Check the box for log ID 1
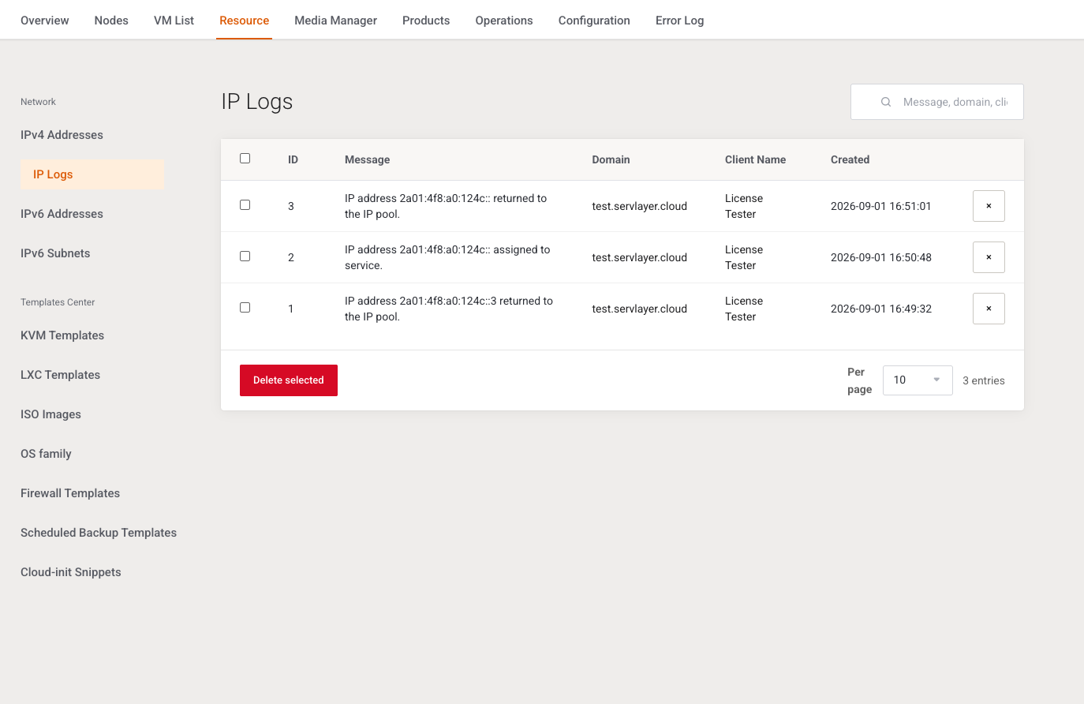Image resolution: width=1084 pixels, height=704 pixels. click(245, 308)
